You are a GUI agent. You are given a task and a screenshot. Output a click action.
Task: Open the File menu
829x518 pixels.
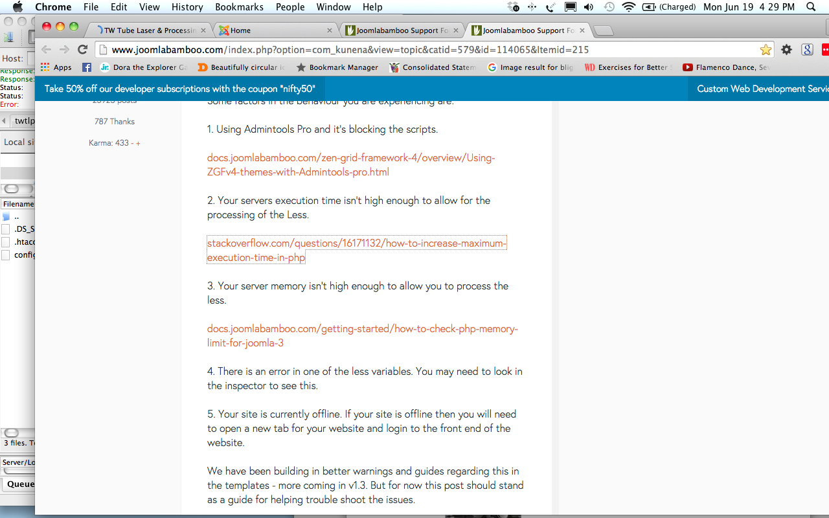click(x=91, y=7)
